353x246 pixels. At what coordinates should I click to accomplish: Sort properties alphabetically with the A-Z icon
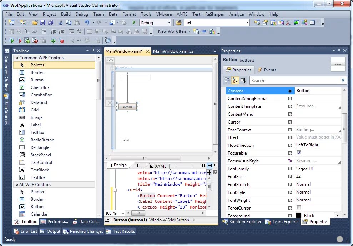pos(235,80)
